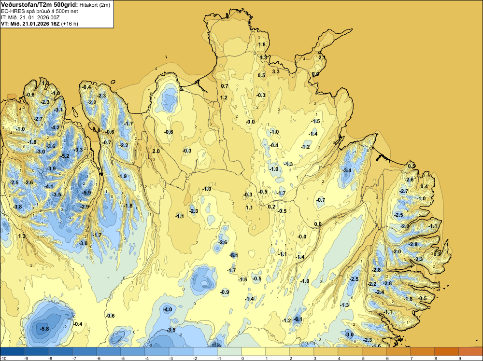Select the EC-HRES spá brúuð line
The image size is (483, 361).
tap(40, 11)
